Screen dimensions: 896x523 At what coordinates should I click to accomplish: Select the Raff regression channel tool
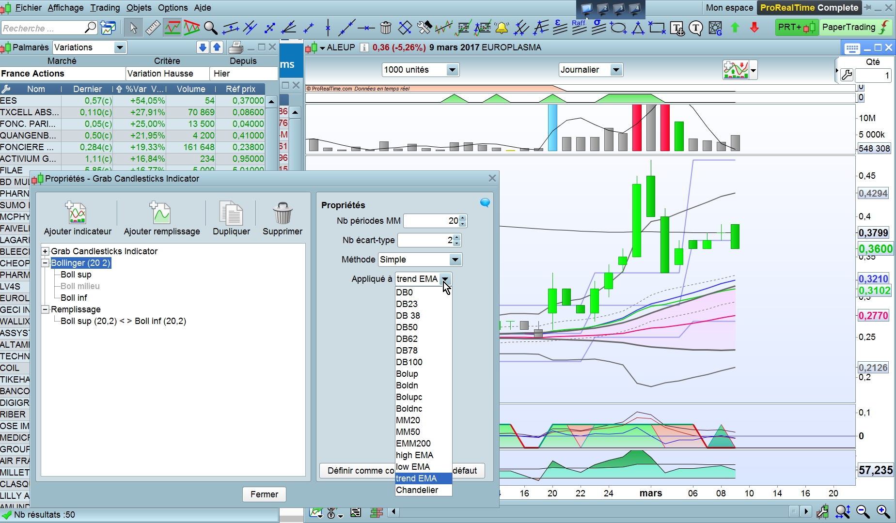tap(579, 28)
